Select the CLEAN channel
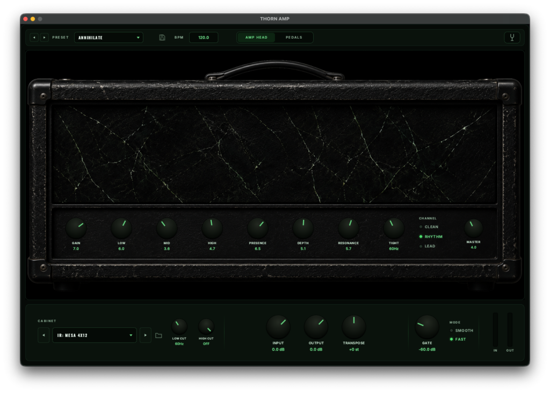Viewport: 550px width, 393px height. (429, 227)
